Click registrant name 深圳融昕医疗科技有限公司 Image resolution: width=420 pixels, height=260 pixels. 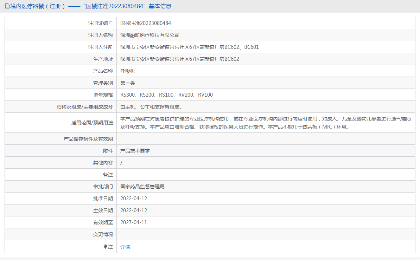click(x=150, y=35)
